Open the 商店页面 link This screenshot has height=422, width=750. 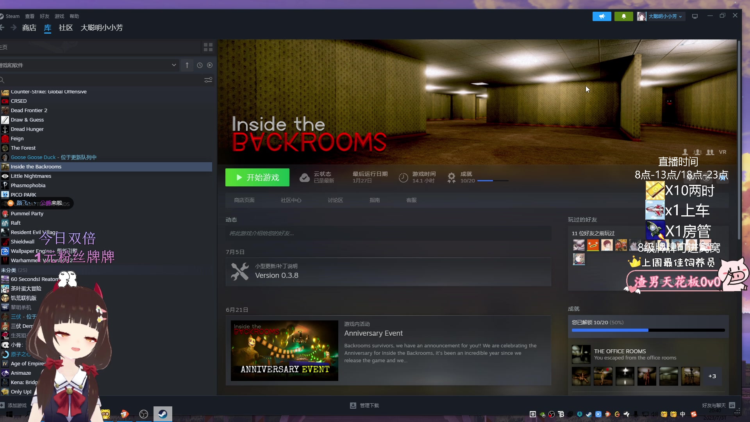244,200
